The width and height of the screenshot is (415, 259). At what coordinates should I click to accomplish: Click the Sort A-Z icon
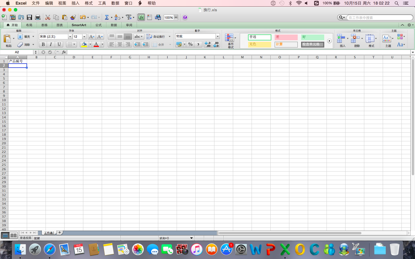(x=117, y=17)
